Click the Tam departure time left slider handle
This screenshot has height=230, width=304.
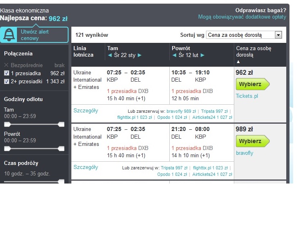click(x=7, y=124)
